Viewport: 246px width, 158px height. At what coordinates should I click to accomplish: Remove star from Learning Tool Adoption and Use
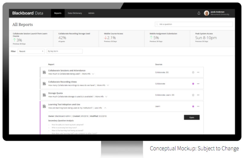click(x=193, y=106)
